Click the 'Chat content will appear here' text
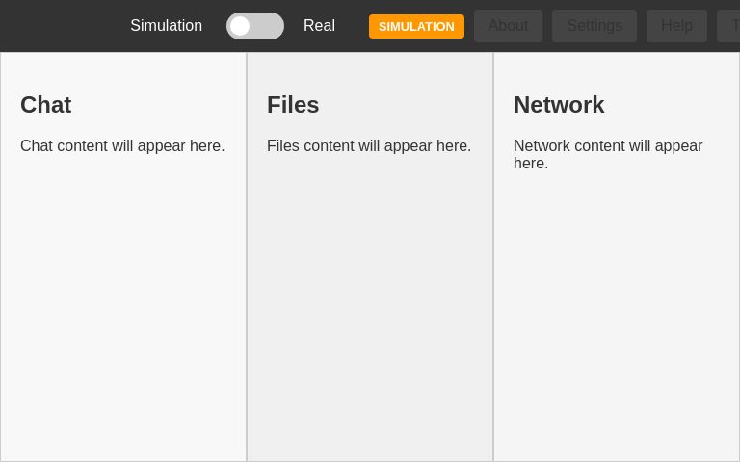 [x=122, y=146]
